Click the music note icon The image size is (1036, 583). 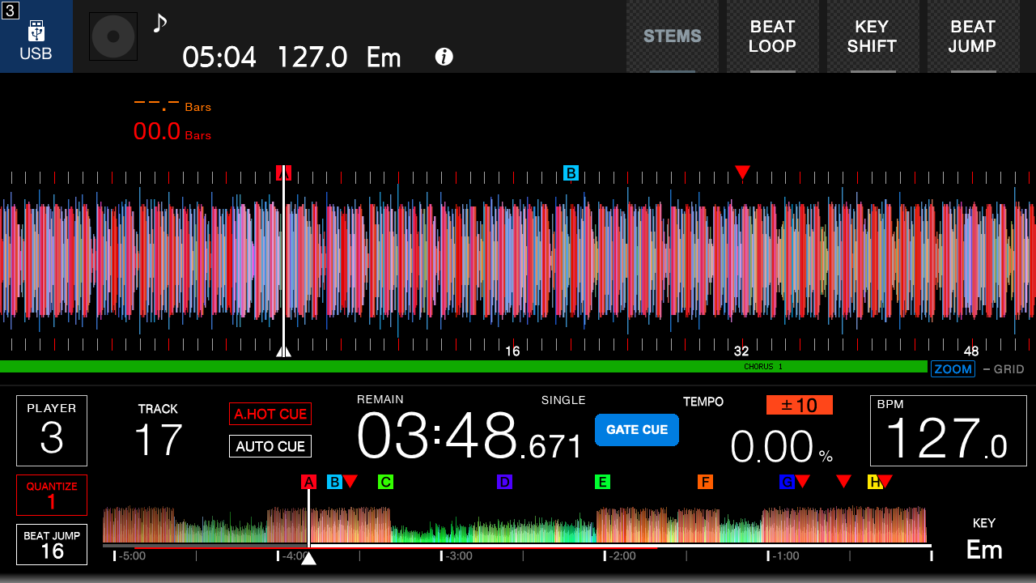click(159, 23)
